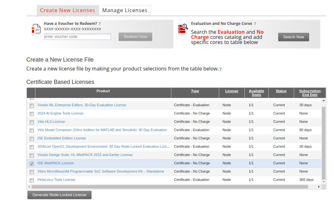334x208 pixels.
Task: Open Xilinx MicroBlaze Software Development Kit link
Action: coord(101,171)
